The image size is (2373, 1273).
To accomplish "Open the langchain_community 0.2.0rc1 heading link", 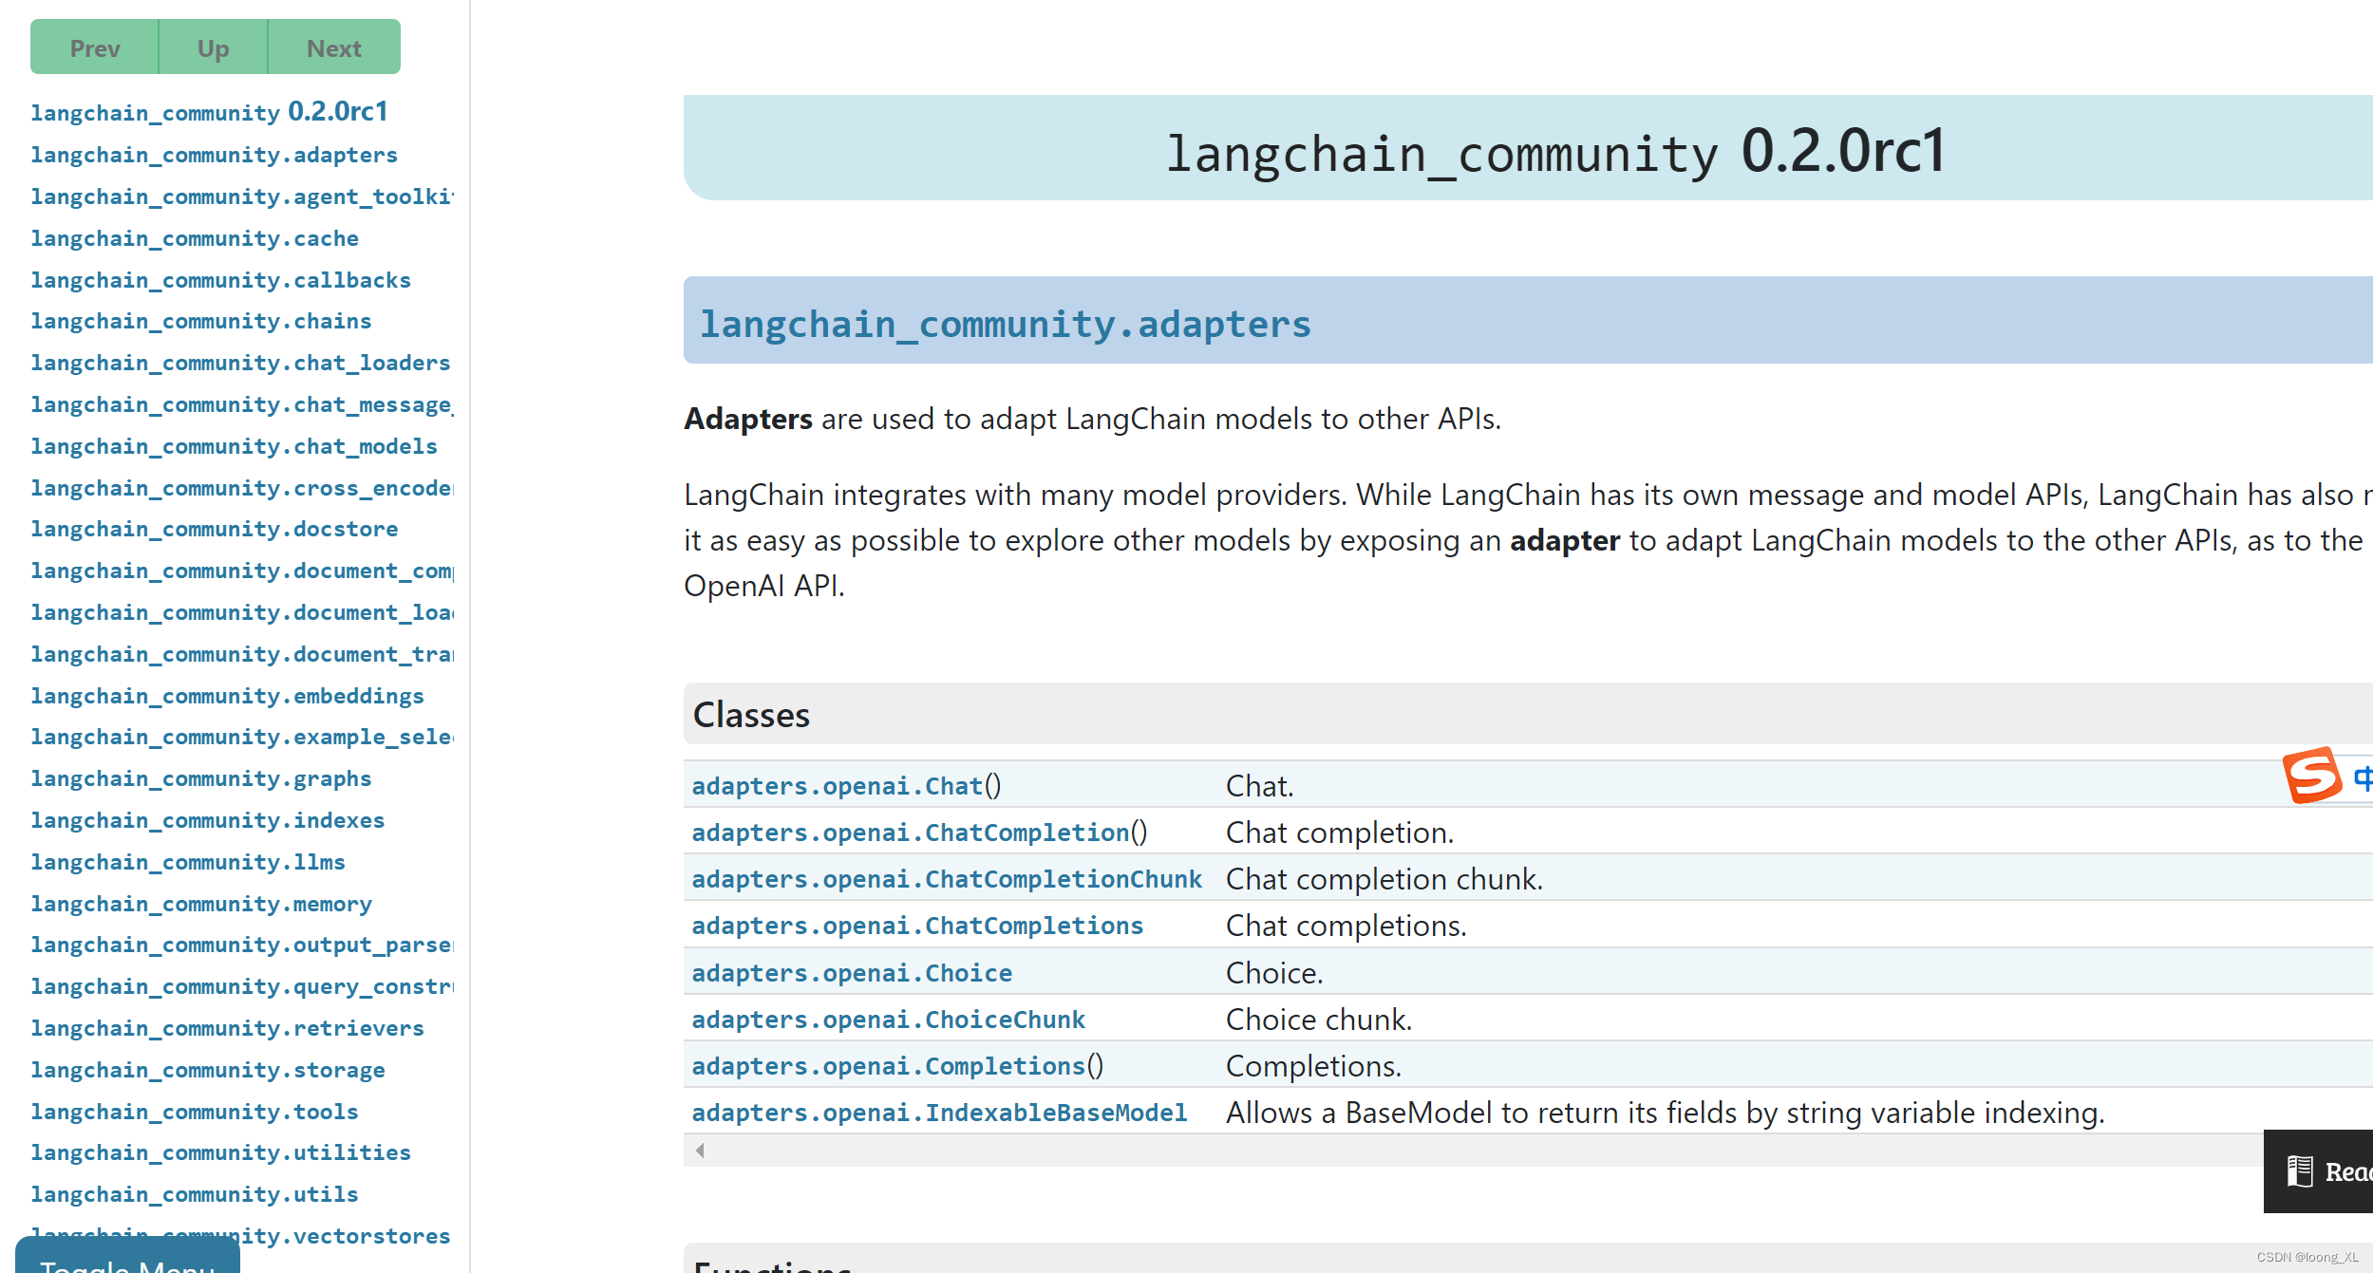I will [209, 111].
